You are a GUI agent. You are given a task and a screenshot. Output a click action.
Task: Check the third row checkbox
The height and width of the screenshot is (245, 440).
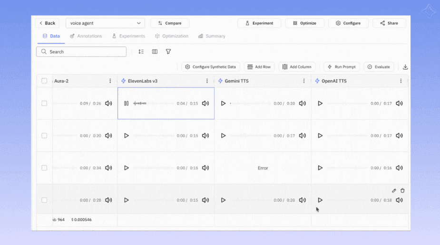pos(44,168)
